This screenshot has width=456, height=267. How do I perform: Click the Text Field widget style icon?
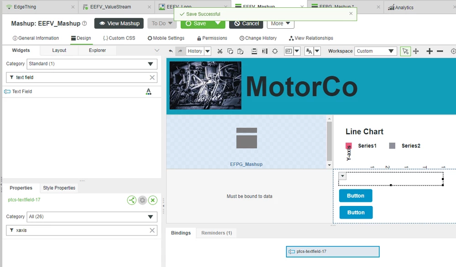(149, 92)
